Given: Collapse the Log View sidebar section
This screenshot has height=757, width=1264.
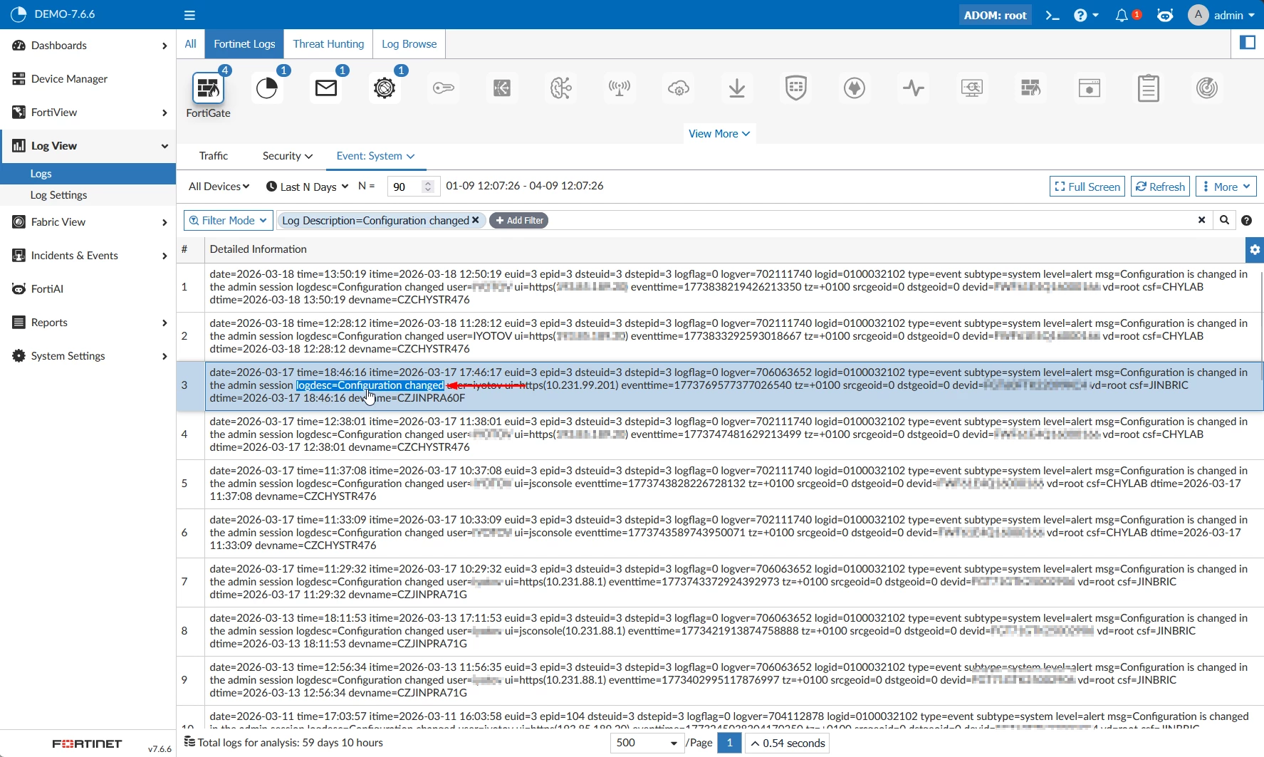Looking at the screenshot, I should click(88, 146).
